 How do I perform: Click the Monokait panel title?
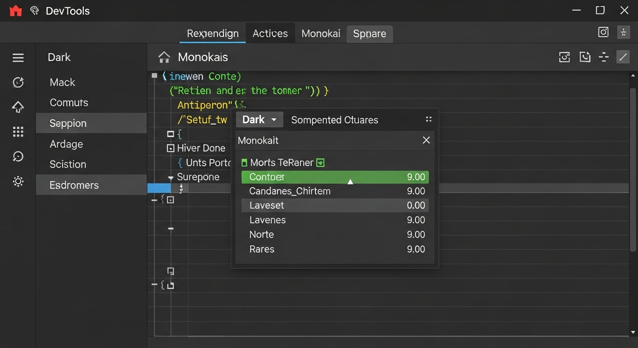point(258,140)
